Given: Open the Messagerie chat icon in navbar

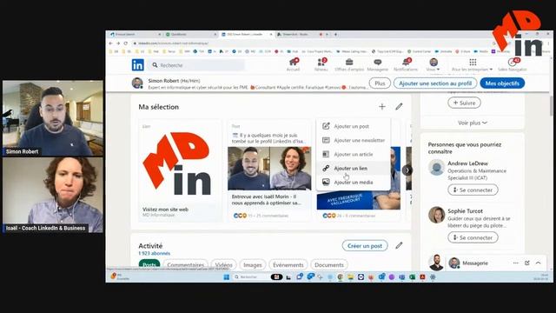Looking at the screenshot, I should (x=378, y=64).
